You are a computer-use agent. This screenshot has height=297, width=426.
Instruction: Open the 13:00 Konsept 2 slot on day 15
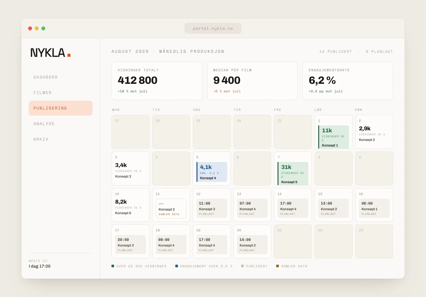[333, 208]
